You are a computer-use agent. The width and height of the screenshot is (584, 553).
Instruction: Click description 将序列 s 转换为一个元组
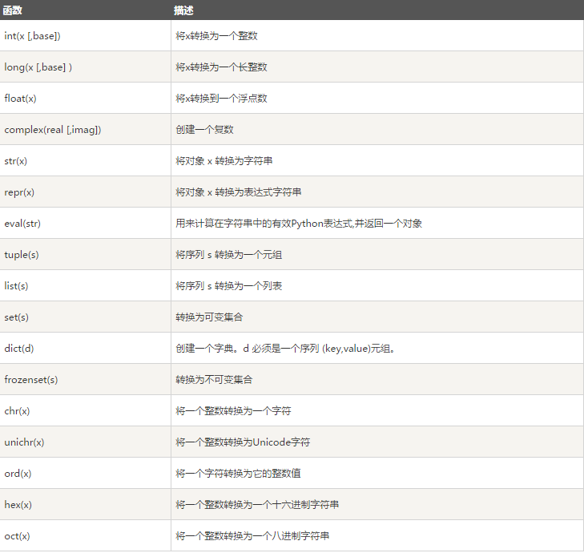[228, 255]
